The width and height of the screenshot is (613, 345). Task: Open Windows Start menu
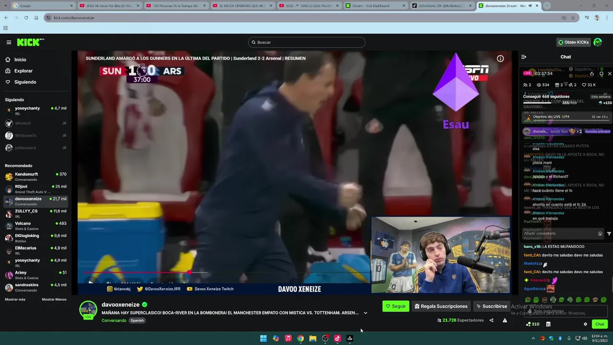click(263, 338)
